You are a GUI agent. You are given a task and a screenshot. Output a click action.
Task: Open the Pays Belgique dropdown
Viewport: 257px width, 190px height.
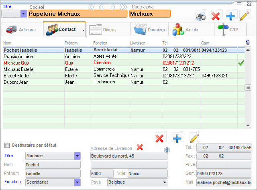coord(164,182)
